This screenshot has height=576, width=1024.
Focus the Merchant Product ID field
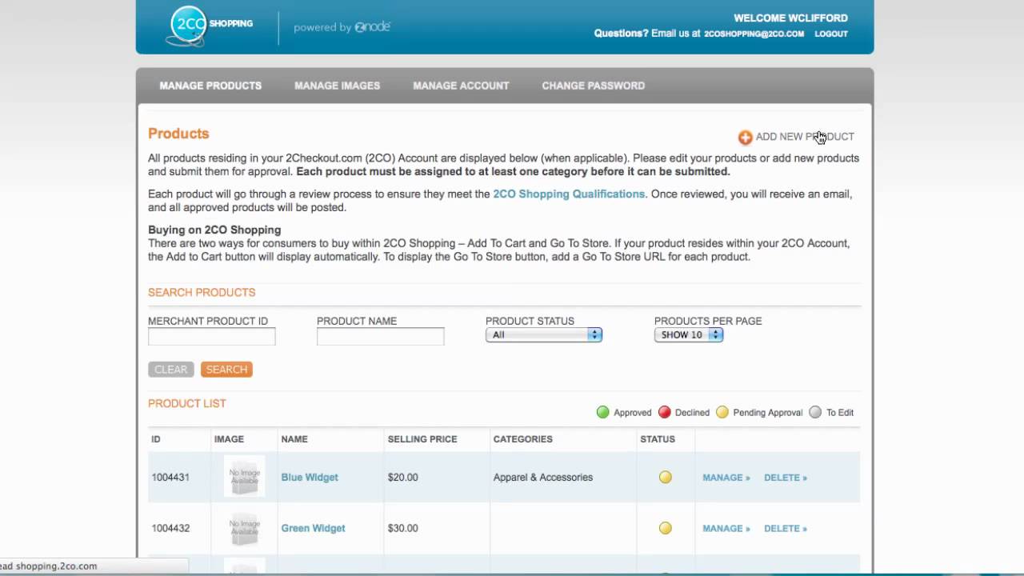click(212, 337)
